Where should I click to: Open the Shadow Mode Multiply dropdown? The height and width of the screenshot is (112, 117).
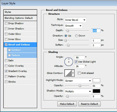click(x=78, y=91)
